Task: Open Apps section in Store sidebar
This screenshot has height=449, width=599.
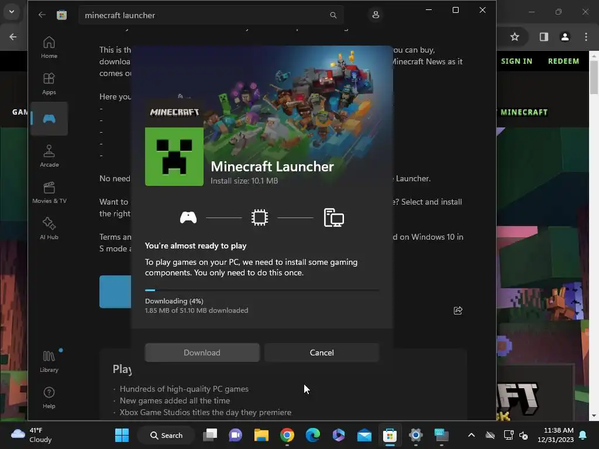Action: [x=49, y=84]
